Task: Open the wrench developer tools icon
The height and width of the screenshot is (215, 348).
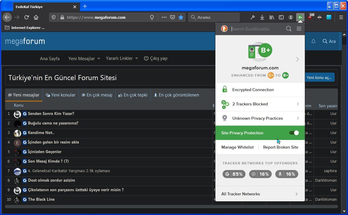Action: pos(253,17)
